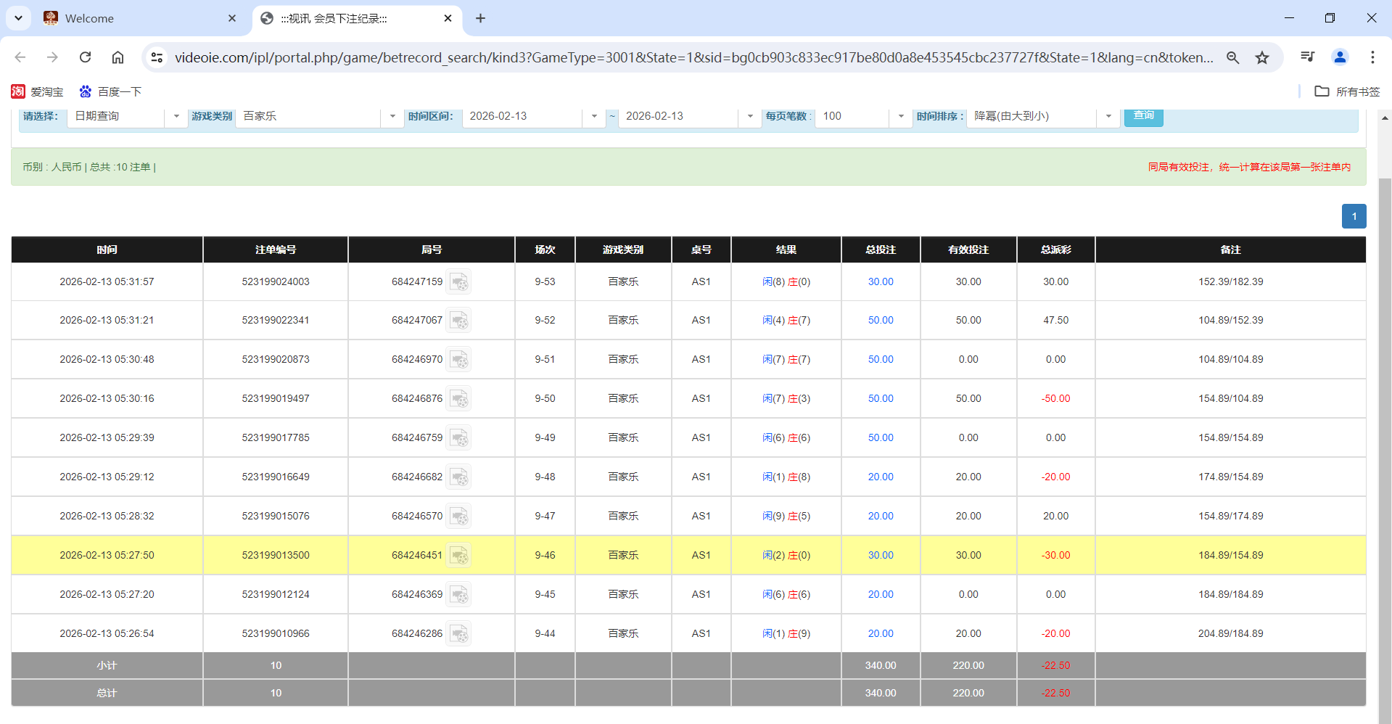Viewport: 1392px width, 724px height.
Task: Open the Chrome three-dot menu
Action: (1372, 57)
